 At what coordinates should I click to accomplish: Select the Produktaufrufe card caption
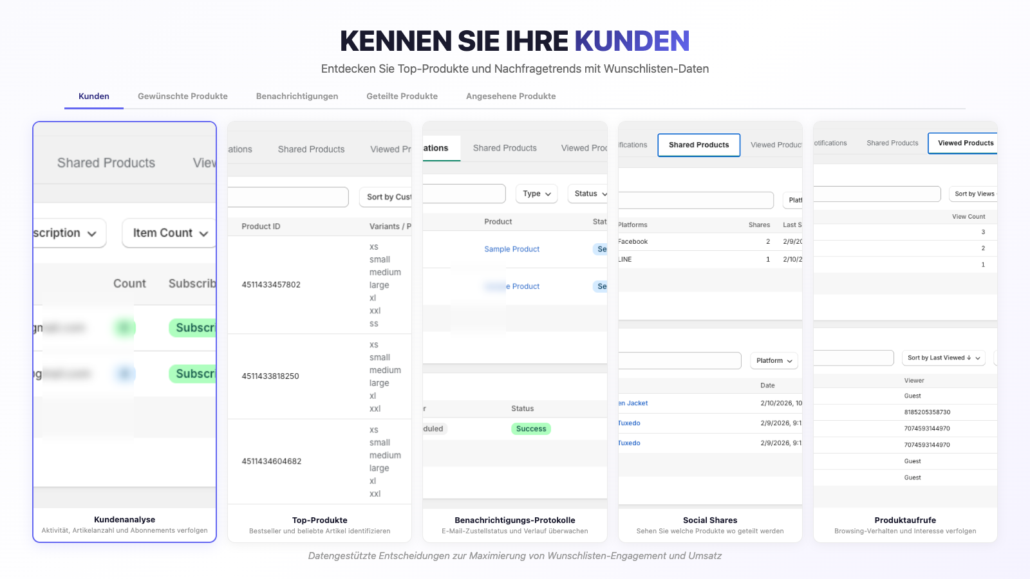click(905, 525)
